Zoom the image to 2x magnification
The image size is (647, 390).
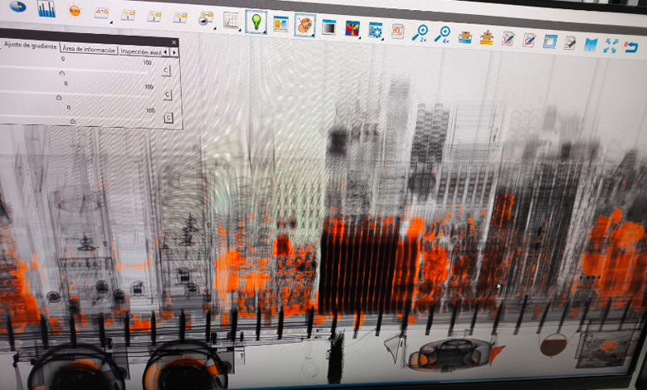pyautogui.click(x=420, y=33)
